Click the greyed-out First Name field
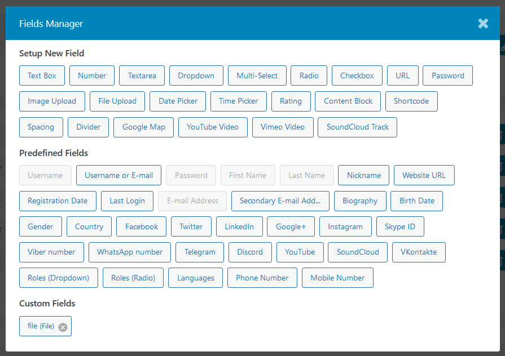This screenshot has width=505, height=356. coord(248,175)
